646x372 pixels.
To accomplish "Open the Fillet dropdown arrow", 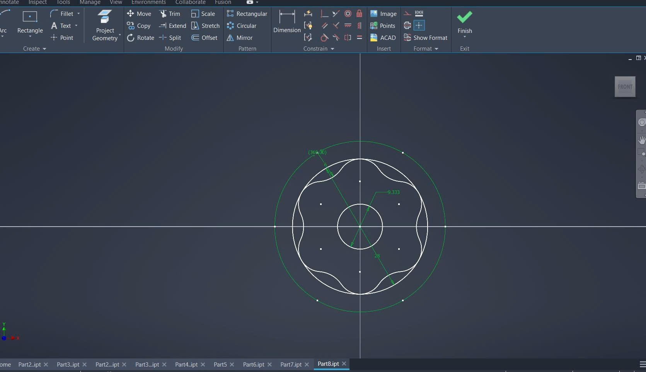I will click(78, 14).
